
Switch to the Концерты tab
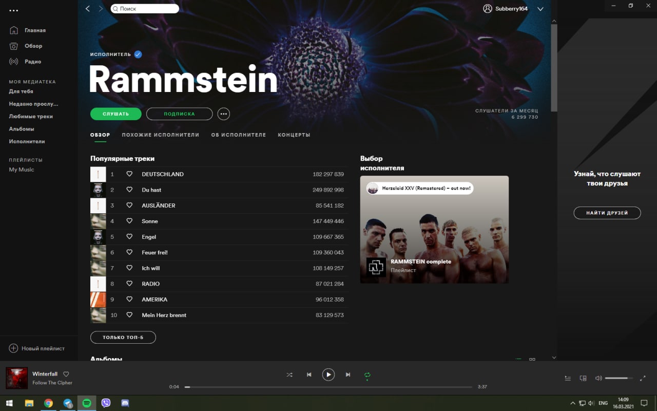pyautogui.click(x=294, y=135)
